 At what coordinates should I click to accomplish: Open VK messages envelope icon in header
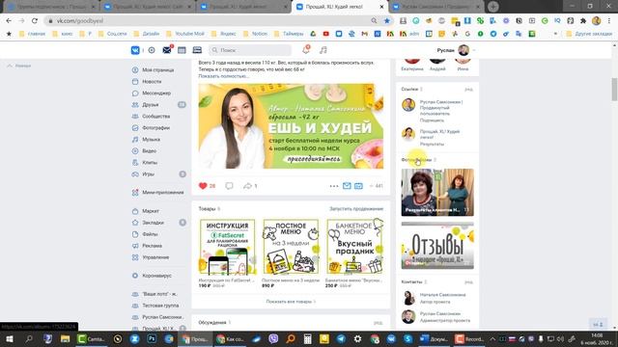pyautogui.click(x=167, y=50)
